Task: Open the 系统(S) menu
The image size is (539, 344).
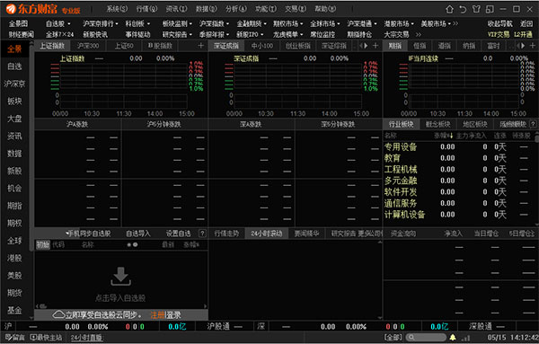Action: pyautogui.click(x=117, y=9)
